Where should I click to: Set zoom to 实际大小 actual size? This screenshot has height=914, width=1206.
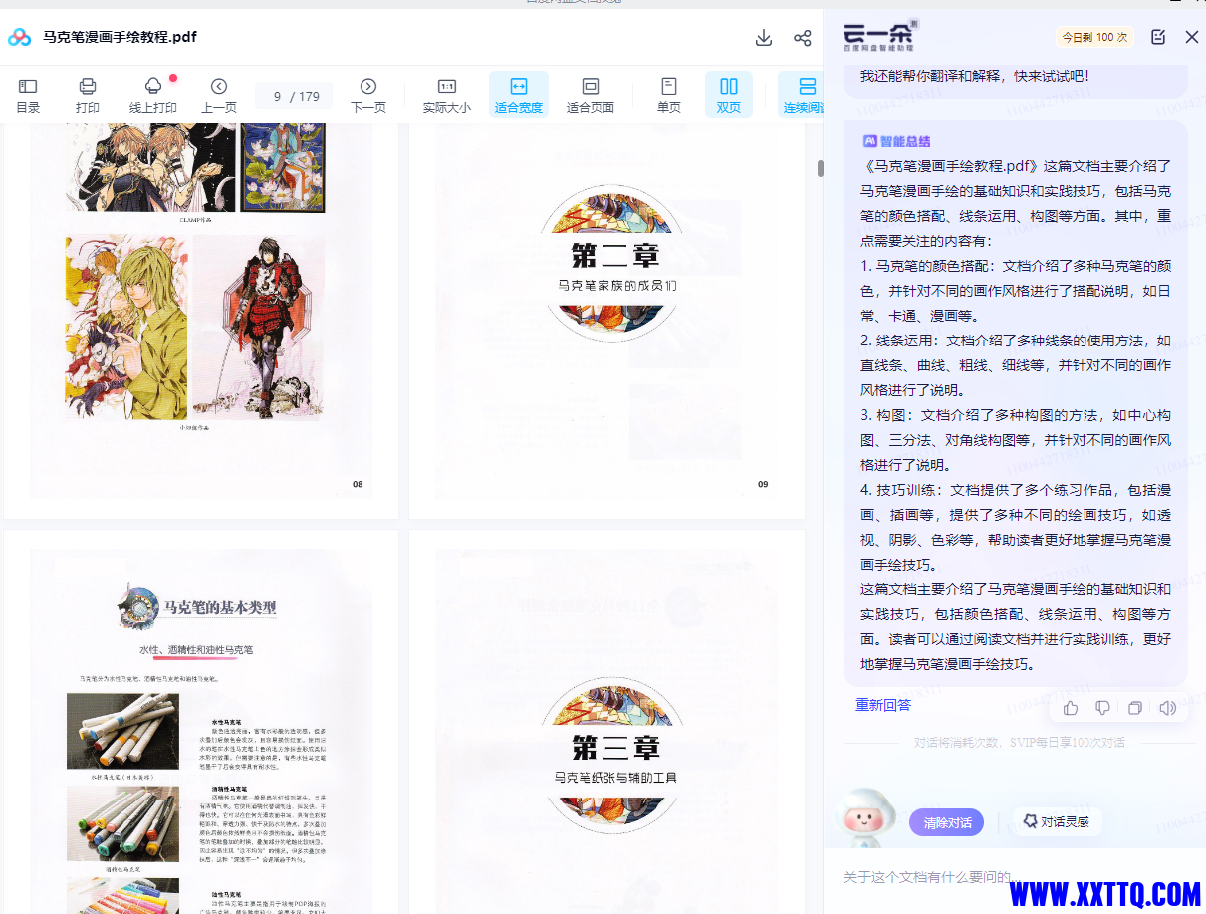447,95
